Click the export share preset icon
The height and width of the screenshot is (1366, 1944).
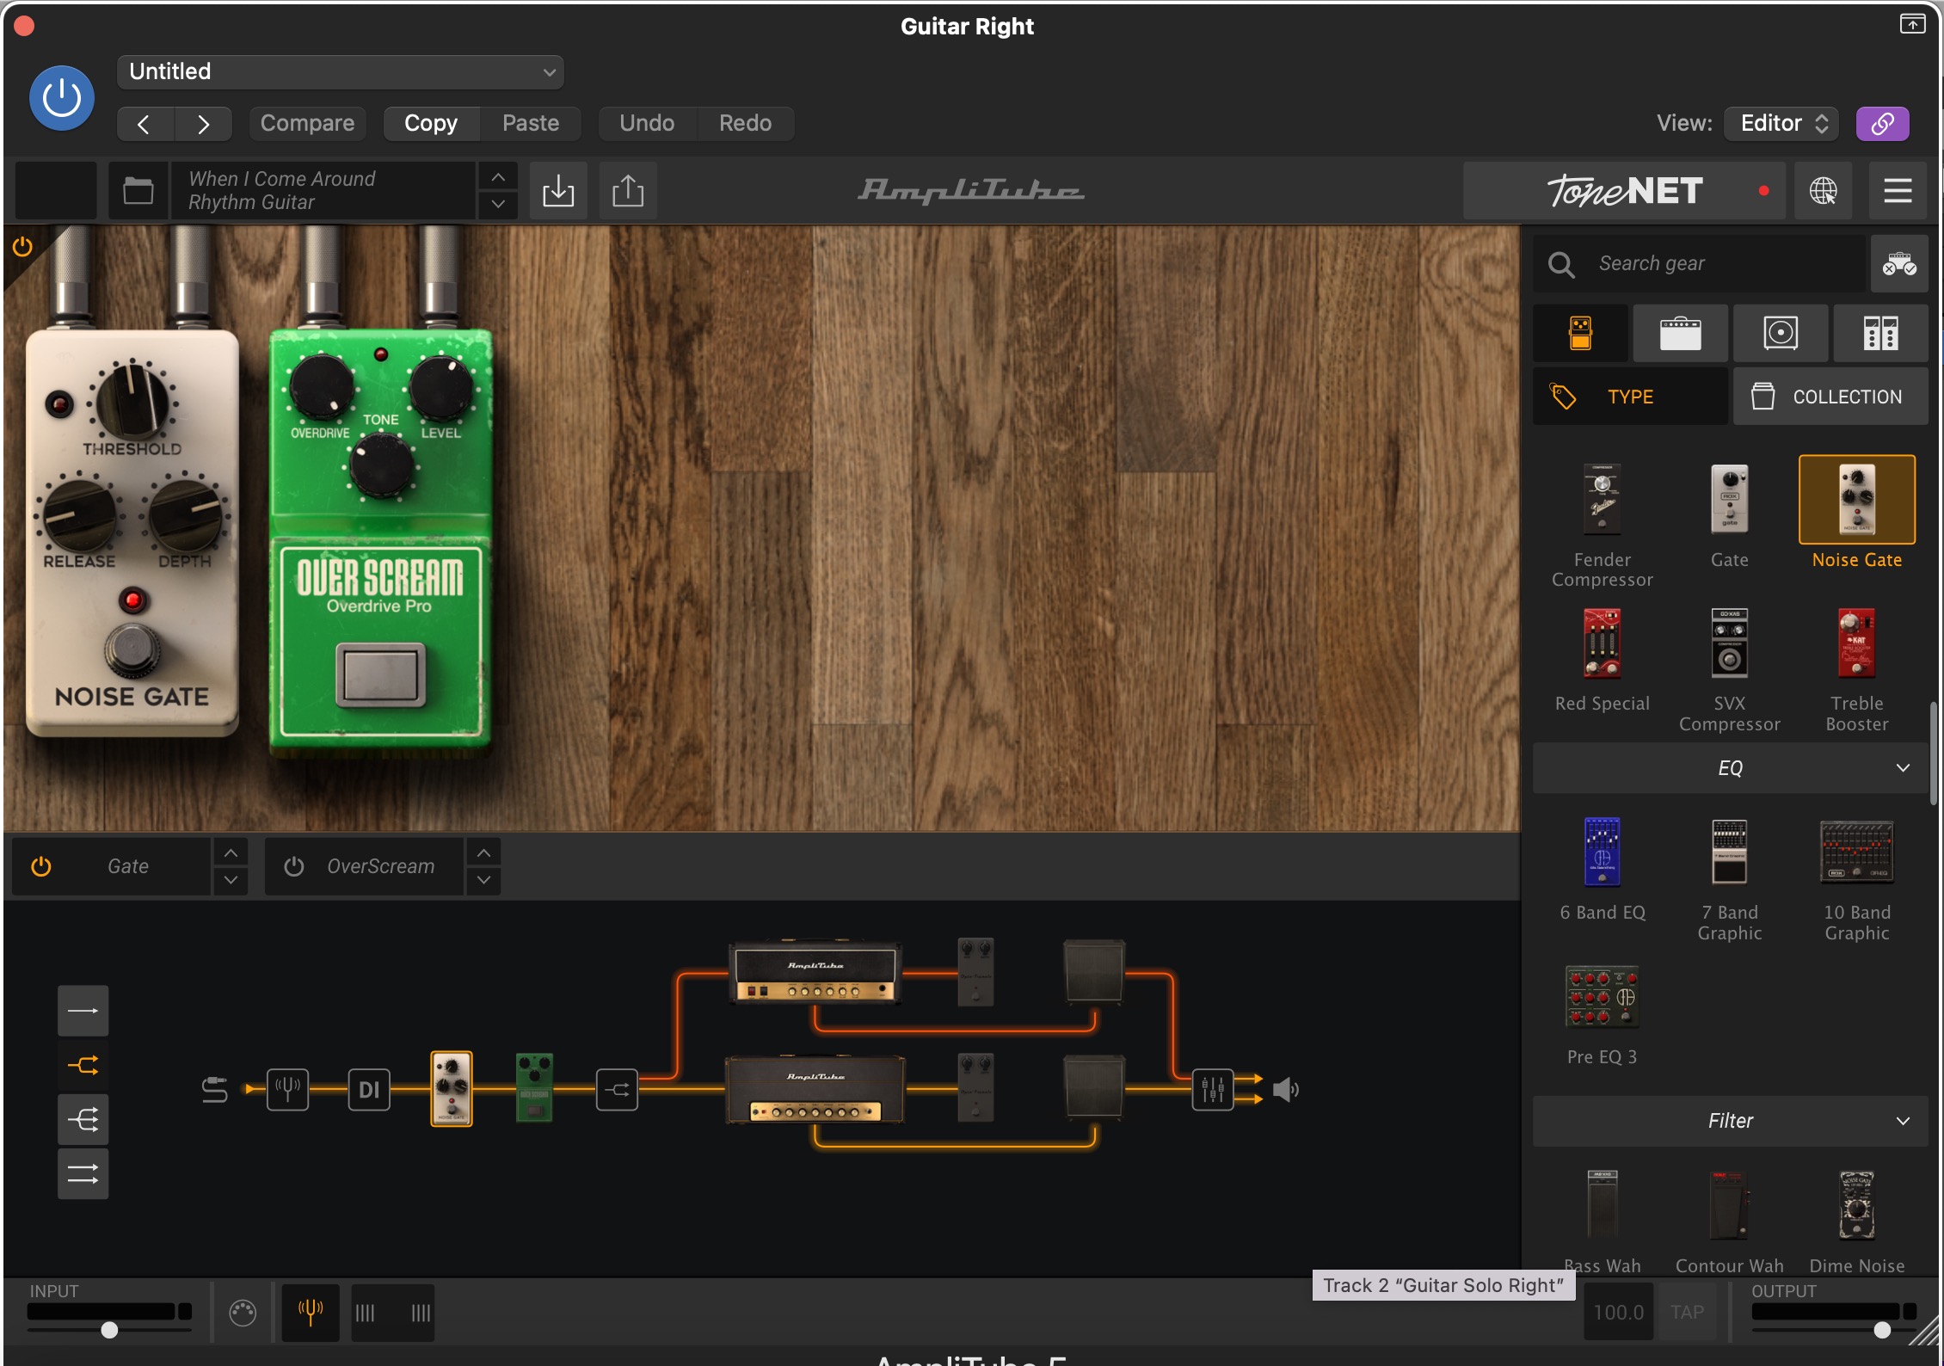(628, 190)
